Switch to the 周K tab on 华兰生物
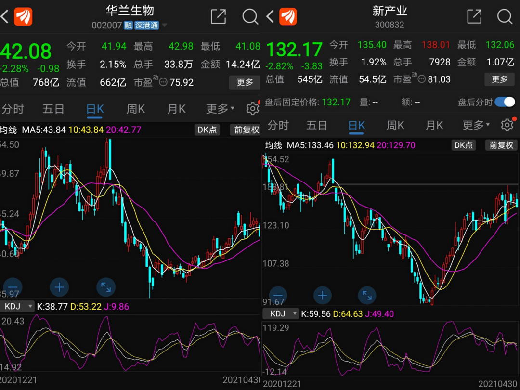The width and height of the screenshot is (520, 390). tap(135, 109)
